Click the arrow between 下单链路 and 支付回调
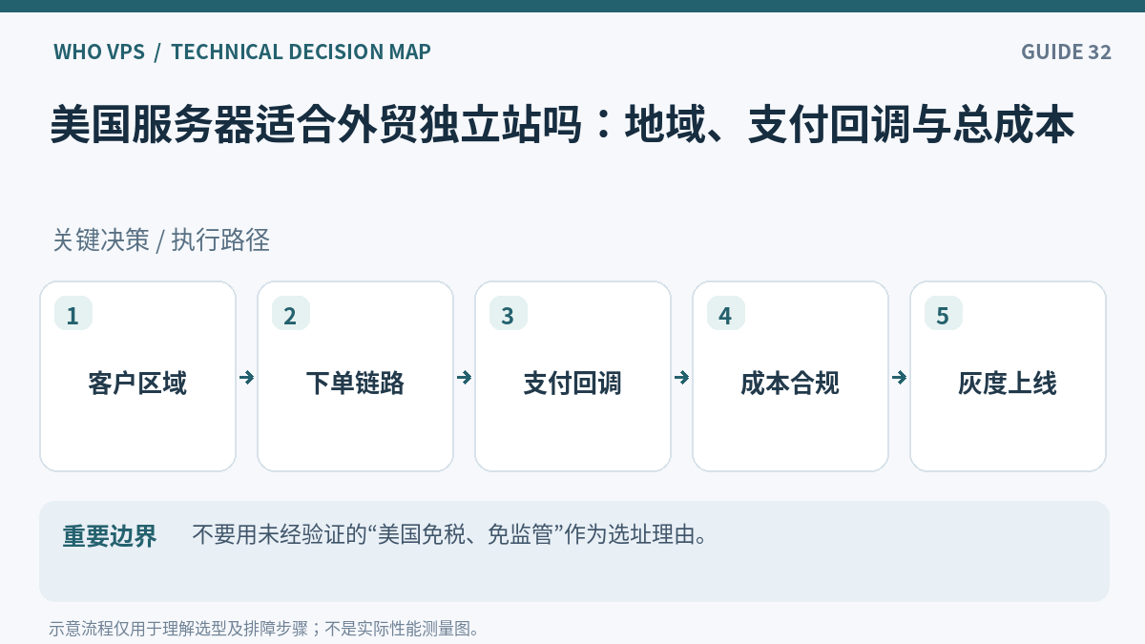This screenshot has width=1145, height=644. (465, 377)
